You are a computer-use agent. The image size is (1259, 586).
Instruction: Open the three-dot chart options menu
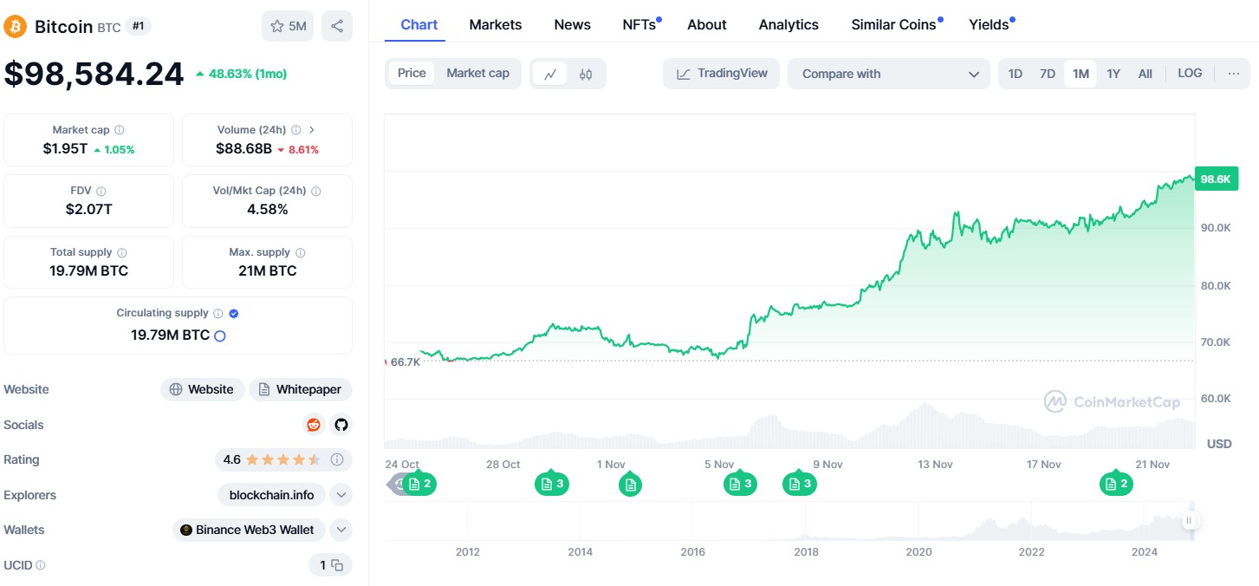tap(1234, 74)
